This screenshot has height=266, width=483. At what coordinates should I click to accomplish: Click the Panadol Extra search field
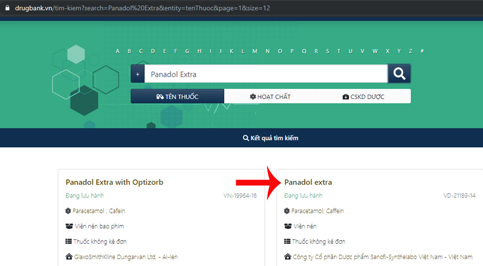pyautogui.click(x=266, y=74)
